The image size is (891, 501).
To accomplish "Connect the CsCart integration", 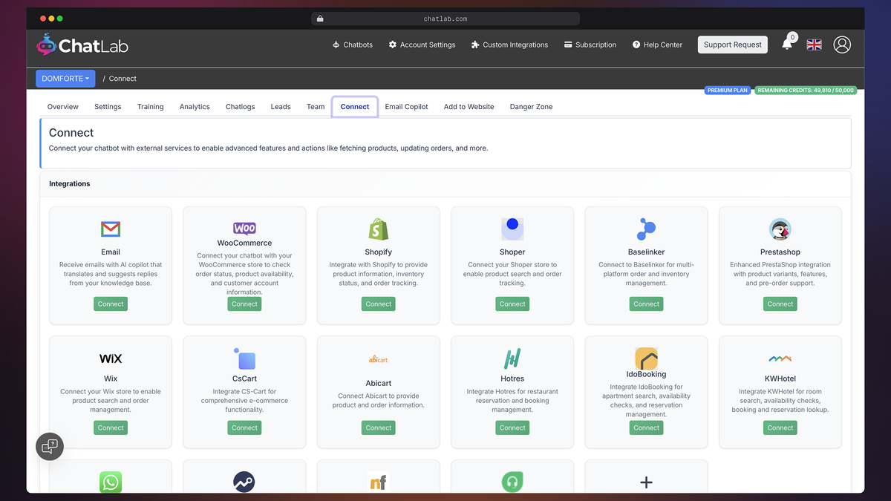I will (244, 428).
